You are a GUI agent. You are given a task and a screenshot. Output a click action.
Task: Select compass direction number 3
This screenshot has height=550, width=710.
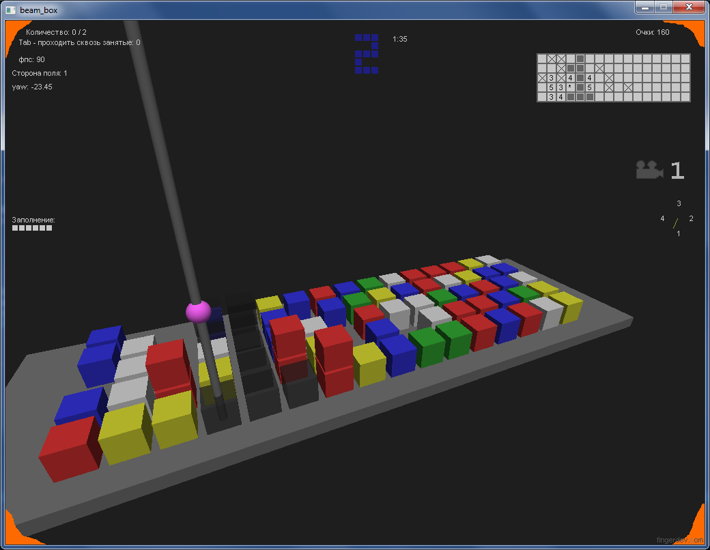(679, 203)
